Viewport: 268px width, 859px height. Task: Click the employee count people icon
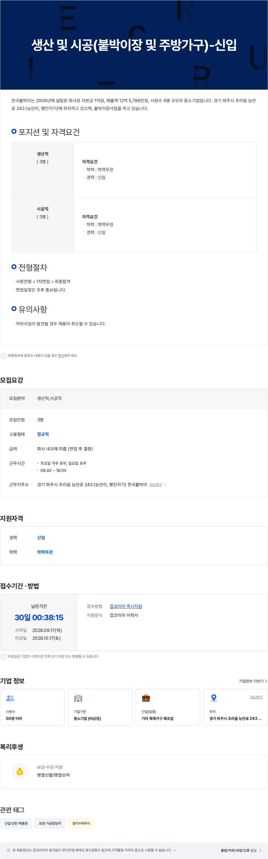[x=10, y=698]
